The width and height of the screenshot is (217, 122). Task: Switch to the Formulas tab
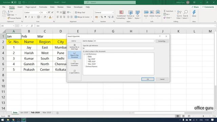(43, 7)
